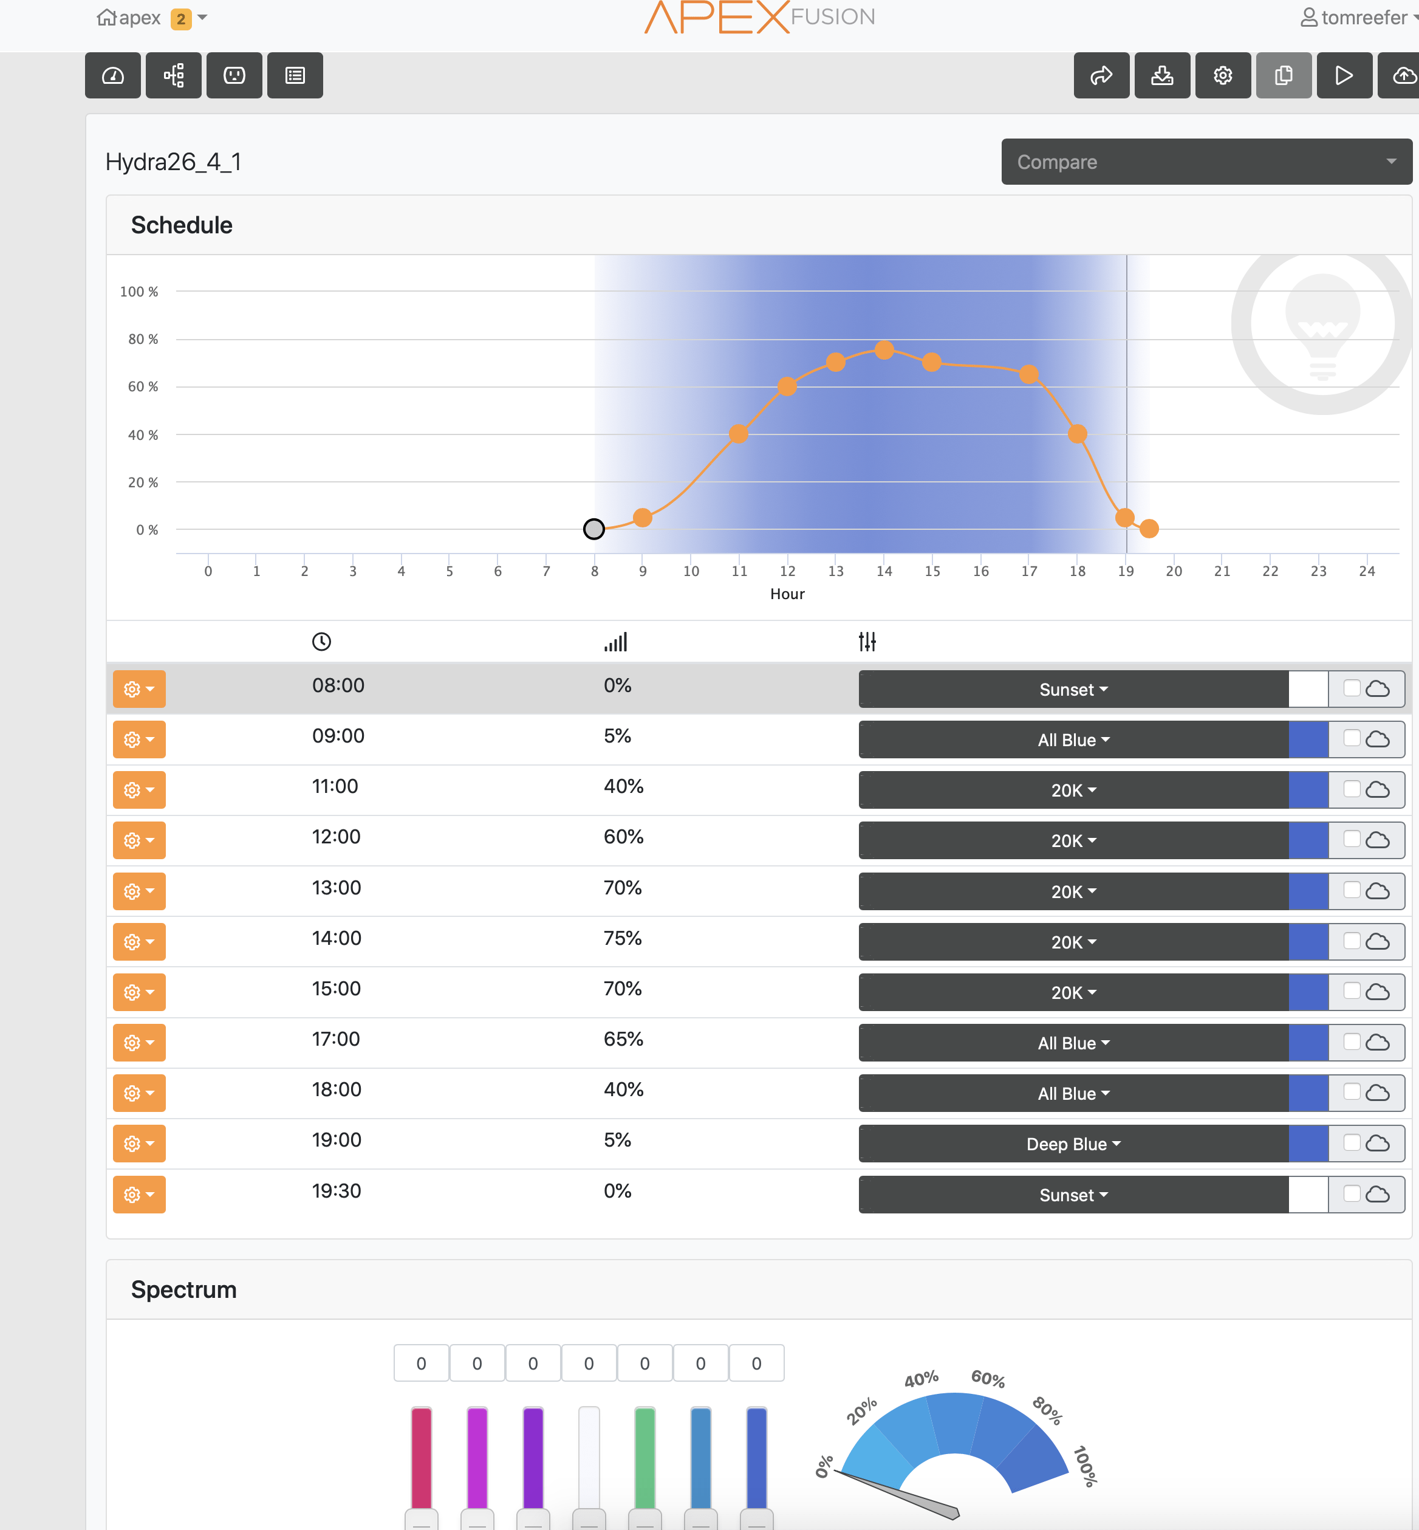
Task: Click the 75% intensity value
Action: 622,939
